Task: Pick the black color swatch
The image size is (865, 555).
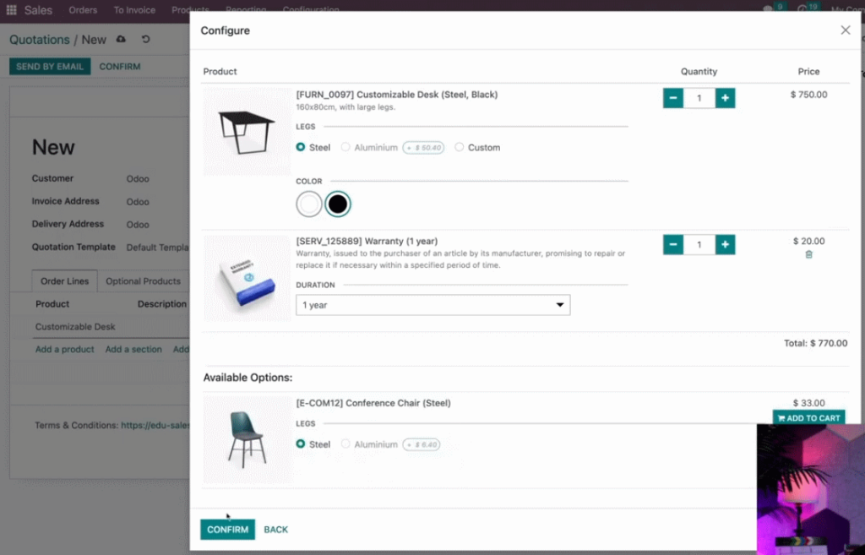Action: [x=338, y=204]
